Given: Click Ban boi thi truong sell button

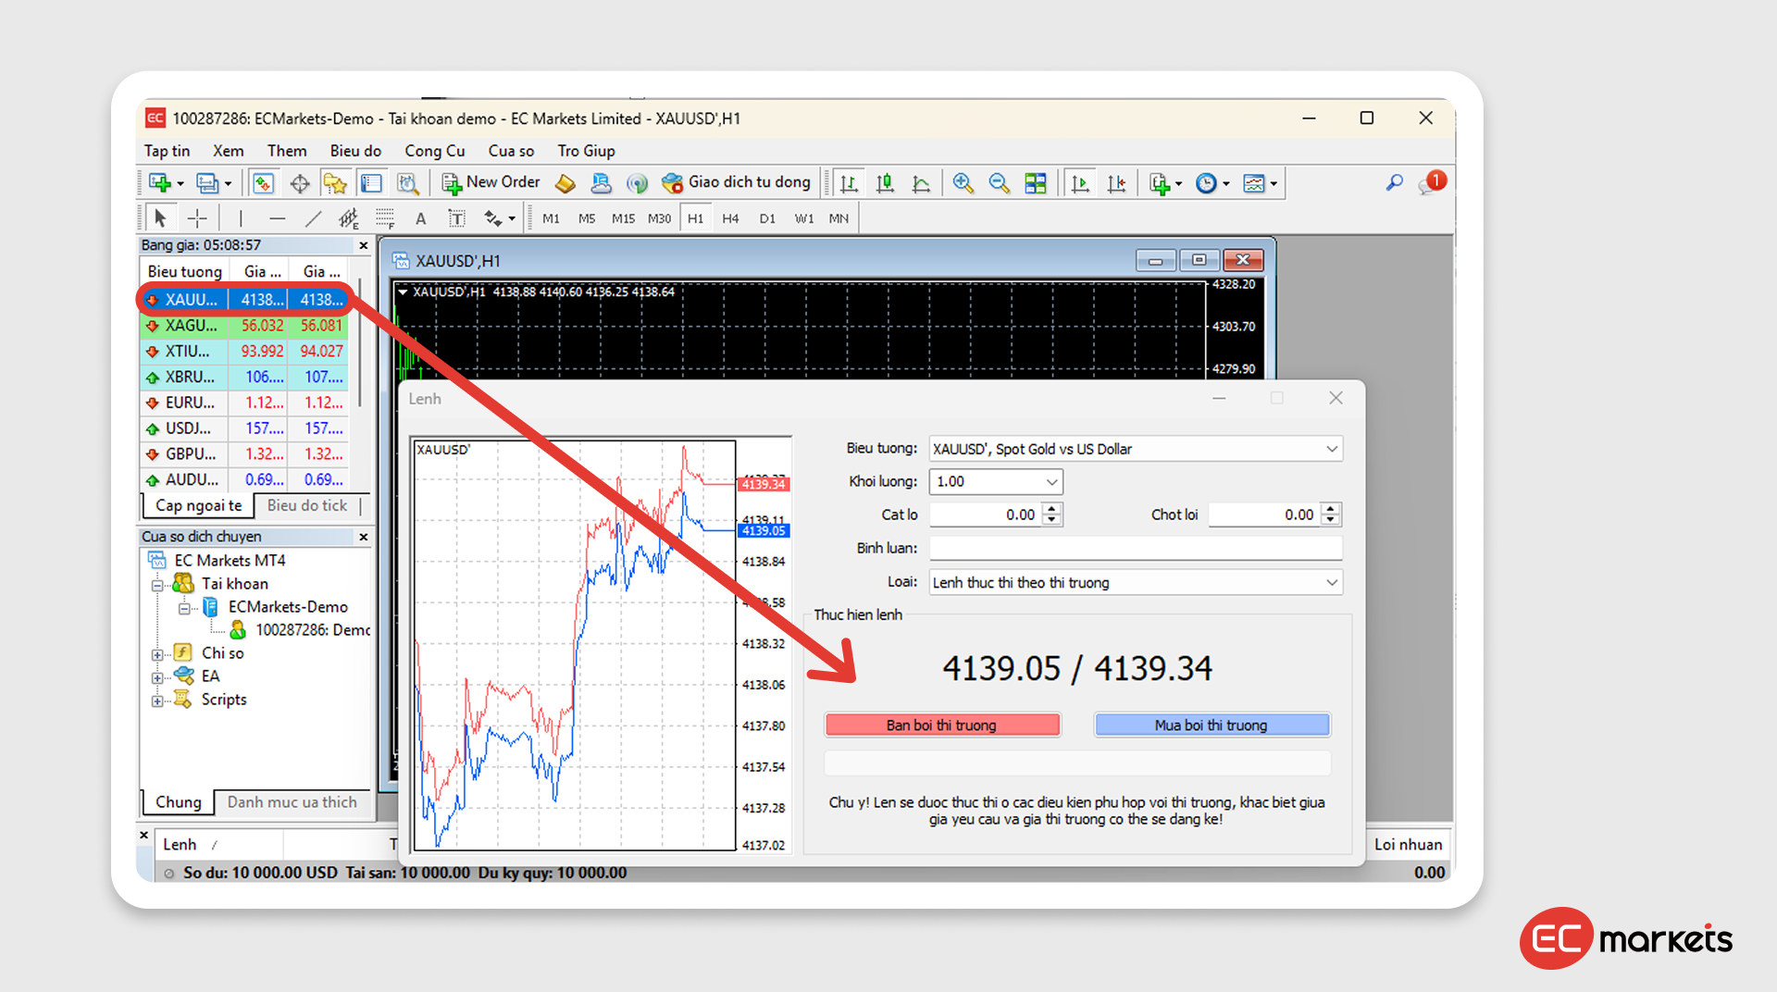Looking at the screenshot, I should (x=942, y=725).
